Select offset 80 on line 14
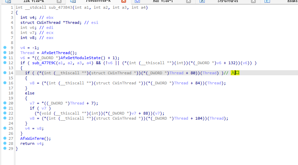298x165 pixels. (x=193, y=73)
